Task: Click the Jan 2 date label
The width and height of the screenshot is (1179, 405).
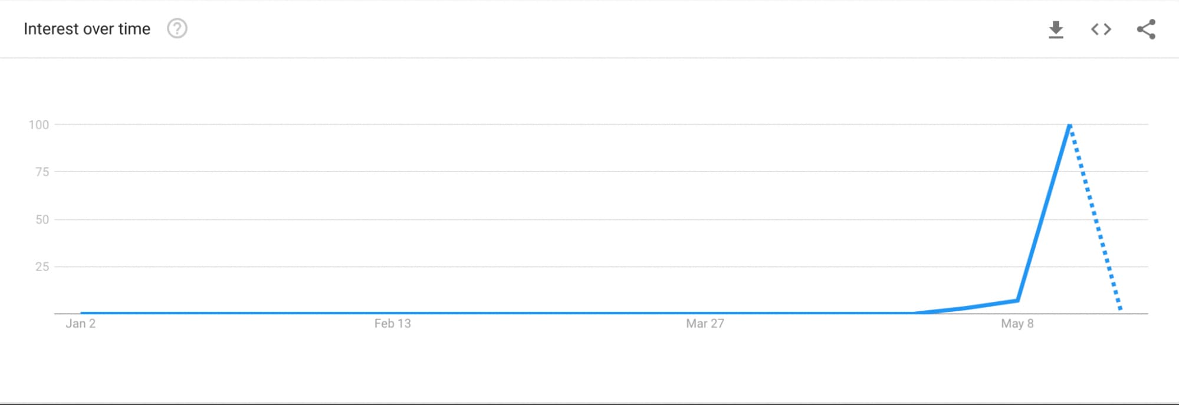Action: point(80,323)
